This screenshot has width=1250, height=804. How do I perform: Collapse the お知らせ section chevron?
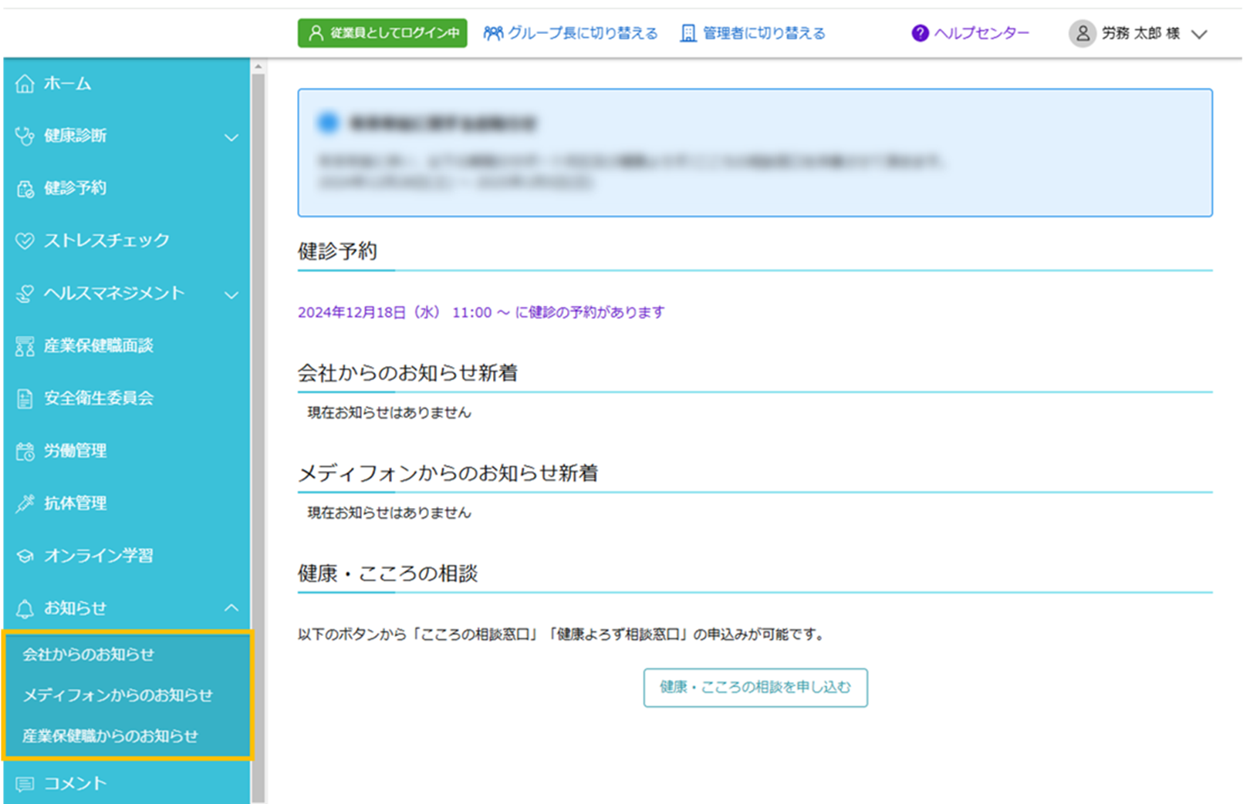point(231,608)
